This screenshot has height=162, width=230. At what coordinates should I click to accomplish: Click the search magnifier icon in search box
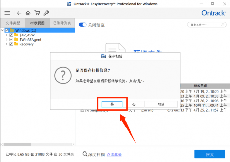click(223, 24)
